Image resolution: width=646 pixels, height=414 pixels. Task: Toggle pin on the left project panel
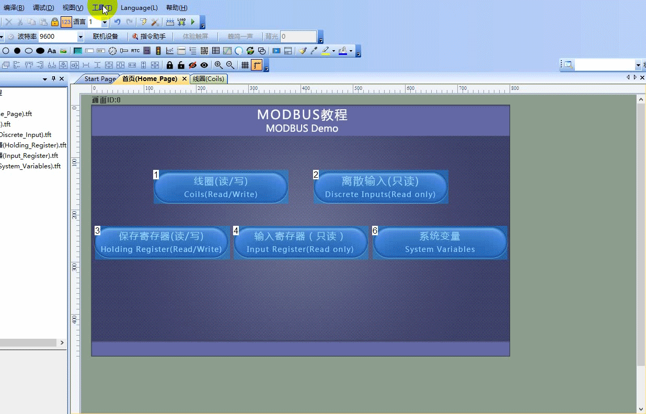53,79
